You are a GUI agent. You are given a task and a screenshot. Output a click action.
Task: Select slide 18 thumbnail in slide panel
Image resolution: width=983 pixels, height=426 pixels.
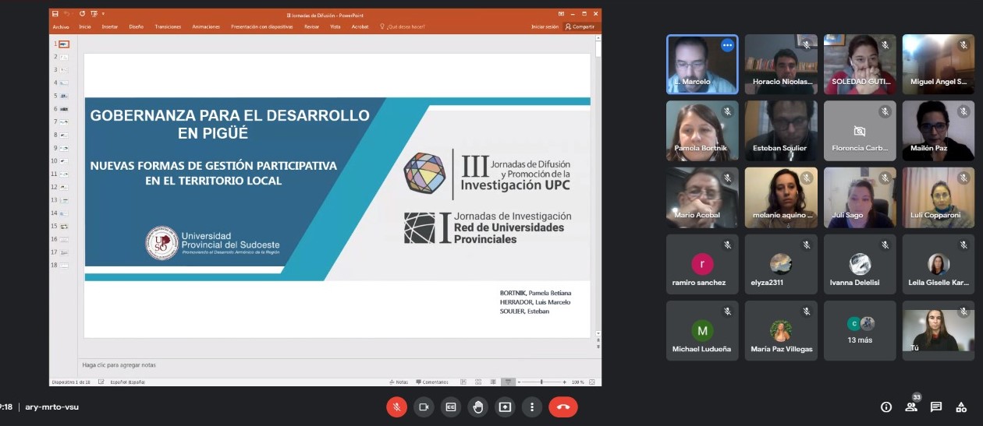pyautogui.click(x=64, y=266)
